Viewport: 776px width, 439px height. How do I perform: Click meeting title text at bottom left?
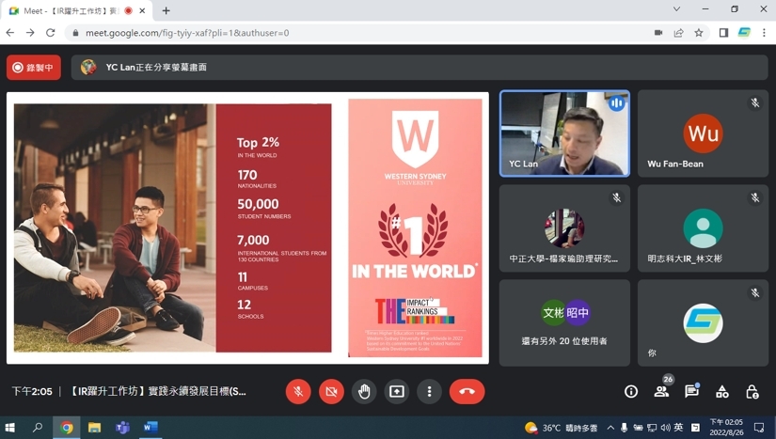coord(157,392)
